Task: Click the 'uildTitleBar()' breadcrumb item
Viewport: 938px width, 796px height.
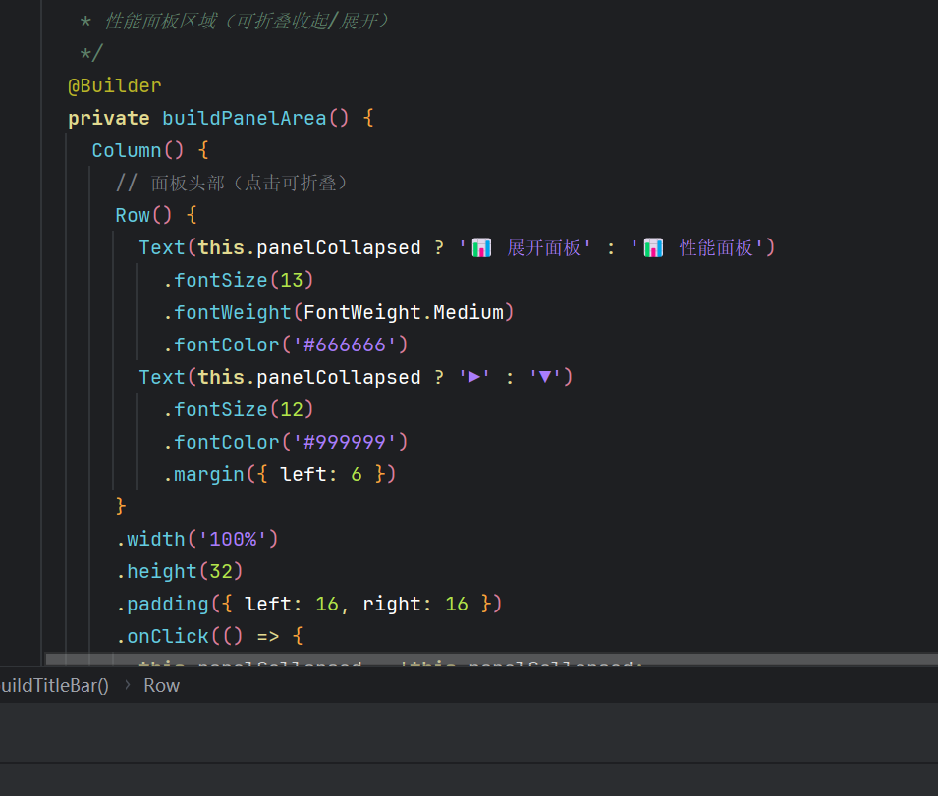Action: (x=54, y=685)
